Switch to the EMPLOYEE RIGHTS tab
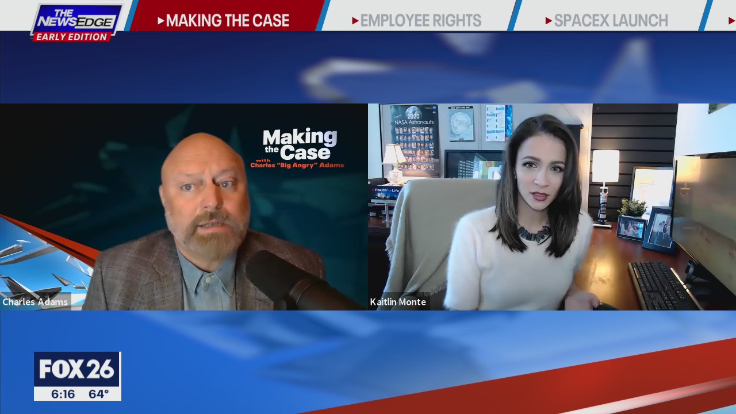 (421, 21)
